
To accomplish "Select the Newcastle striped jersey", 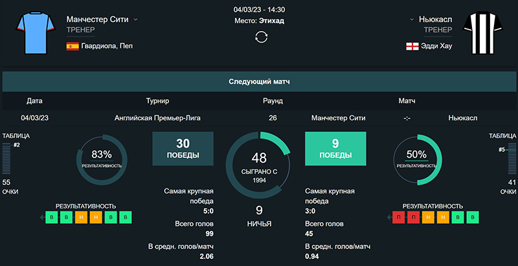I will coord(482,32).
